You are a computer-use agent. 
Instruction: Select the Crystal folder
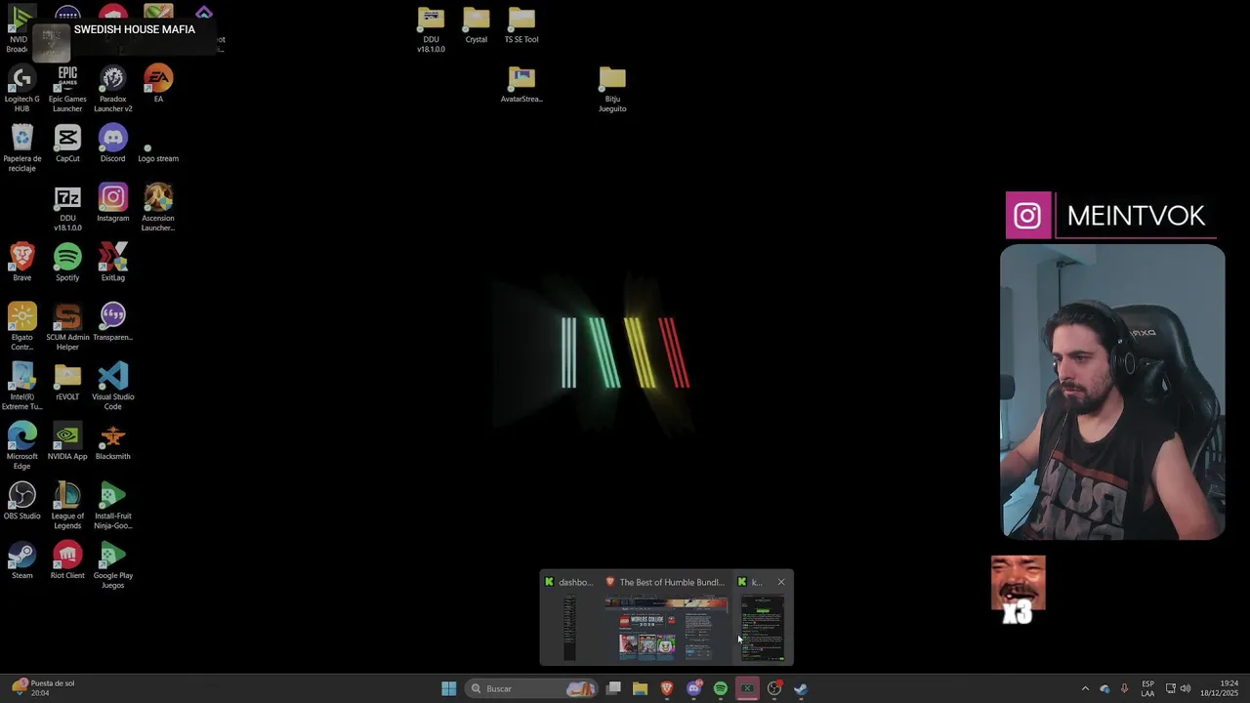coord(476,25)
